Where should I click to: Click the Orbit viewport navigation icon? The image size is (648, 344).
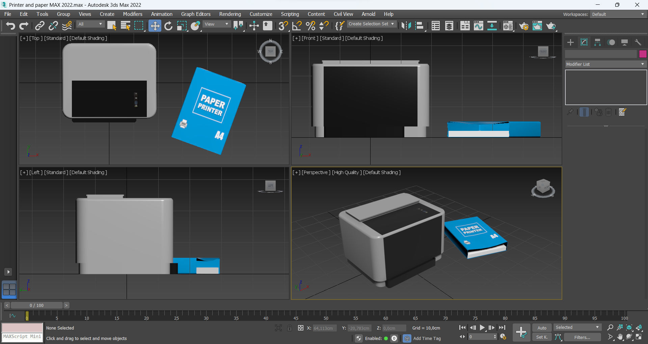629,337
